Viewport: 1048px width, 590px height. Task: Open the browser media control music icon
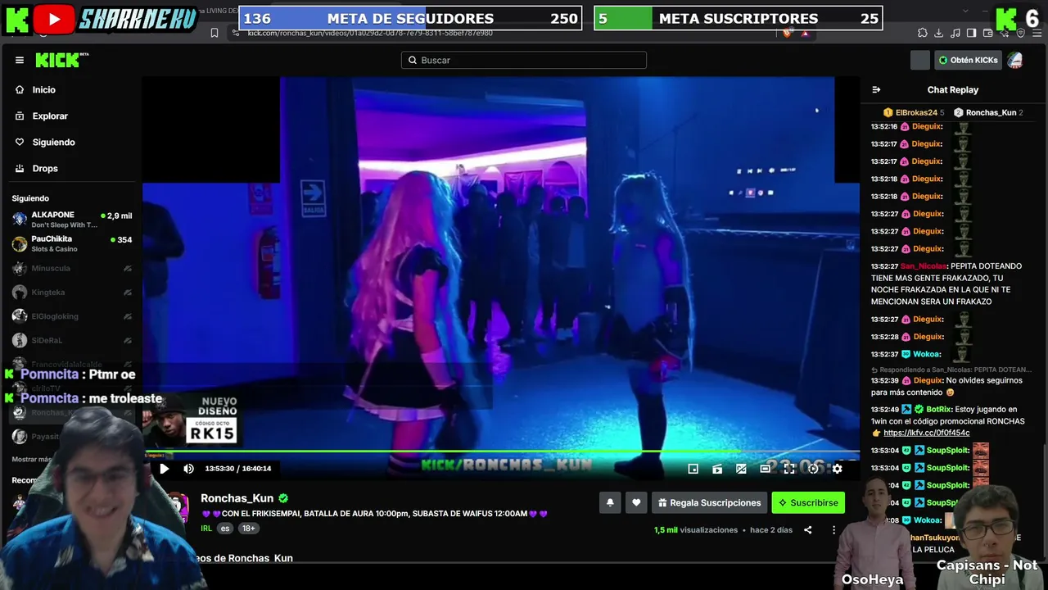(955, 33)
